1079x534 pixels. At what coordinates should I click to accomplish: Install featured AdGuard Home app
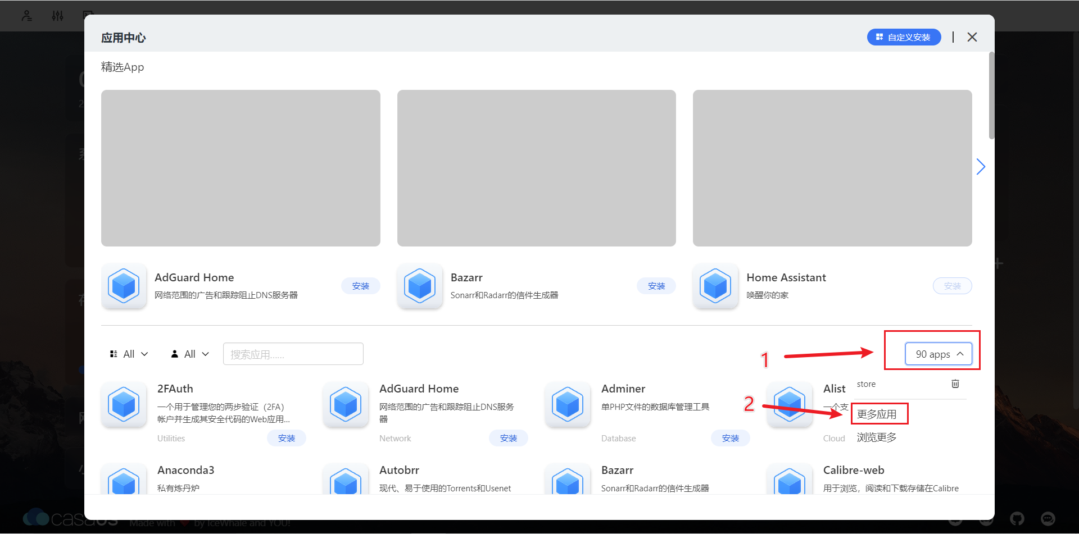(361, 286)
